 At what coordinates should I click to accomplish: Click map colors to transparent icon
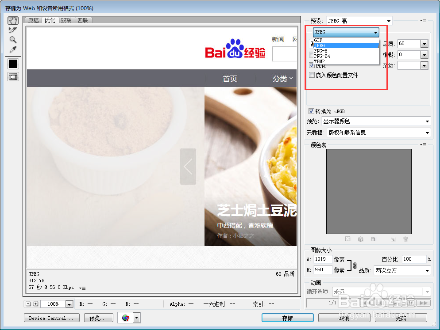coord(347,239)
